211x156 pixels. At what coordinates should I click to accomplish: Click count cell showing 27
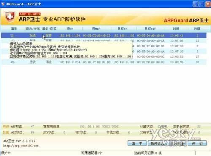click(197, 56)
